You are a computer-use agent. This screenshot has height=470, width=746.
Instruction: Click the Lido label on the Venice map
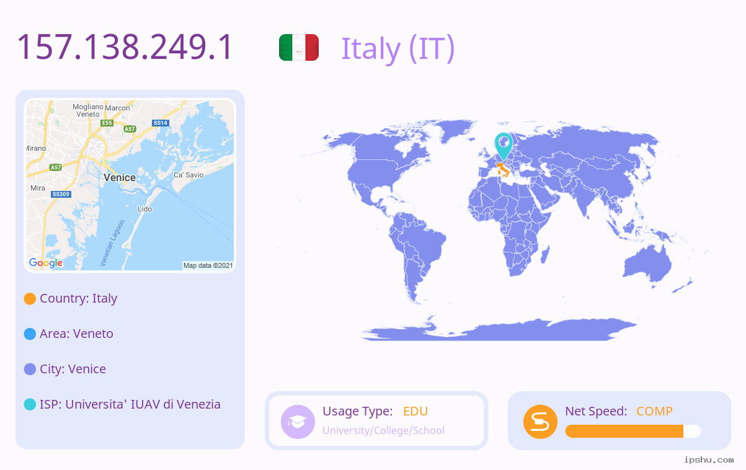pos(144,209)
